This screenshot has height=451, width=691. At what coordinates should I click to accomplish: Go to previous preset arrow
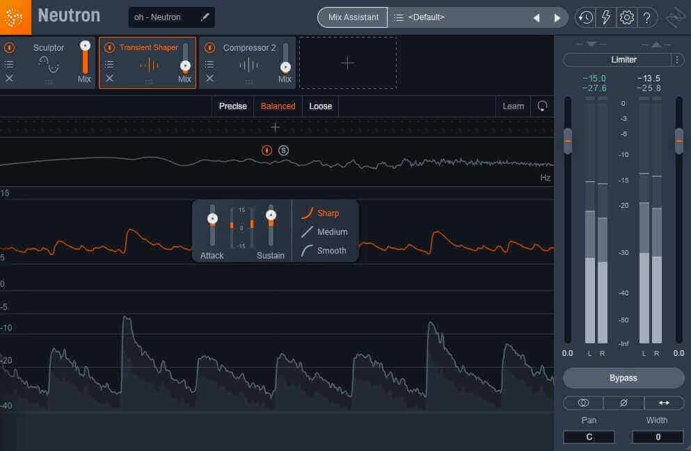[537, 17]
